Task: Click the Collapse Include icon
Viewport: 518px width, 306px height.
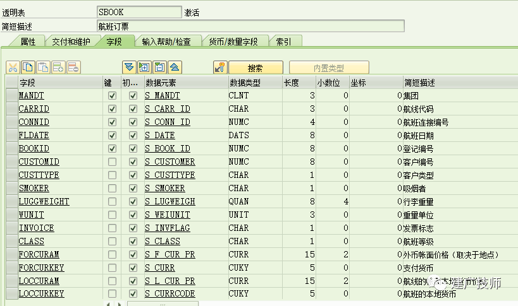Action: coord(159,68)
